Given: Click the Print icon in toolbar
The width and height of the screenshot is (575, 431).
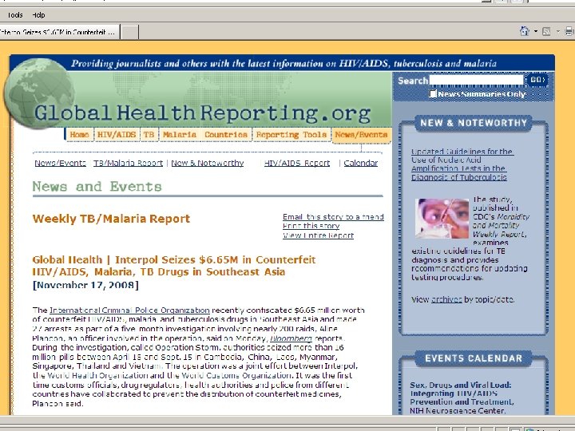Looking at the screenshot, I should pyautogui.click(x=569, y=31).
